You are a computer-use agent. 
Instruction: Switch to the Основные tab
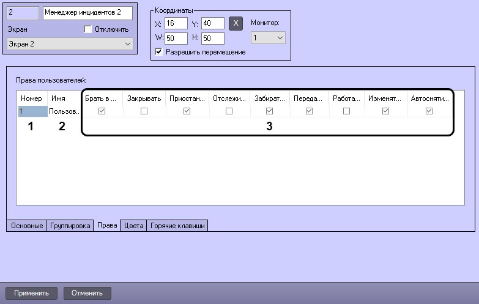(26, 226)
